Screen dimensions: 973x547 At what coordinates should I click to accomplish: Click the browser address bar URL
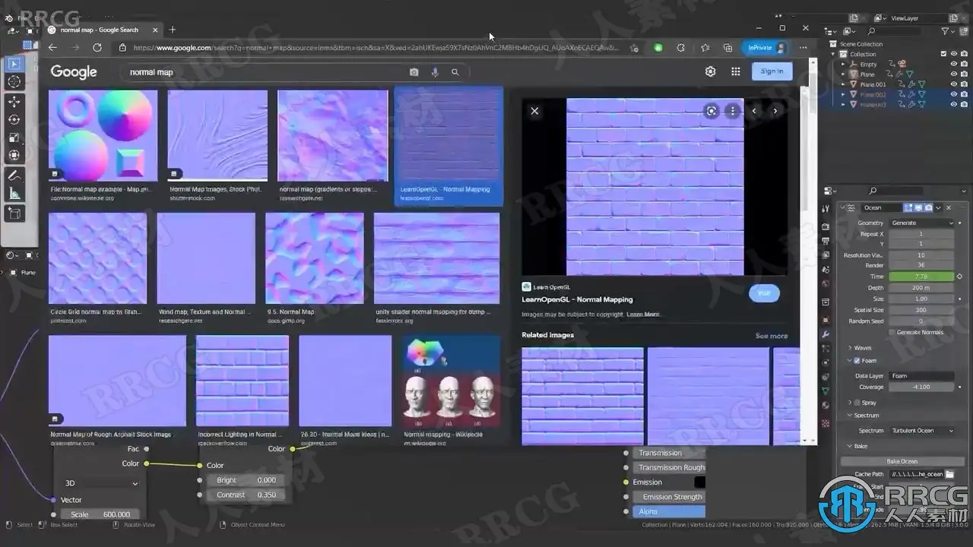click(376, 48)
